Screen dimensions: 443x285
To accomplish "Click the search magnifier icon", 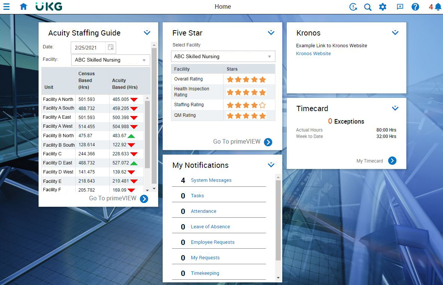I will coord(368,7).
